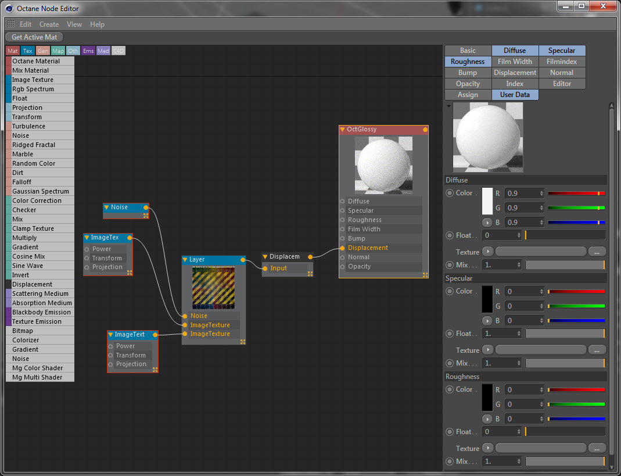
Task: Expand Specular color channels arrow beside B
Action: 487,321
